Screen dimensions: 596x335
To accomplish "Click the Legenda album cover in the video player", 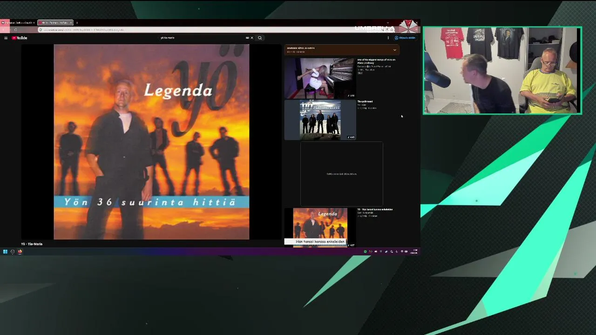I will pos(151,142).
